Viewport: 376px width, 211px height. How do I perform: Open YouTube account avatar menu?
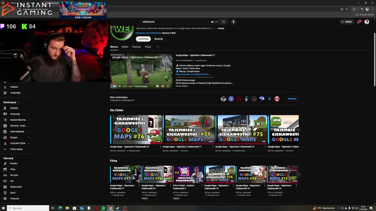(367, 22)
